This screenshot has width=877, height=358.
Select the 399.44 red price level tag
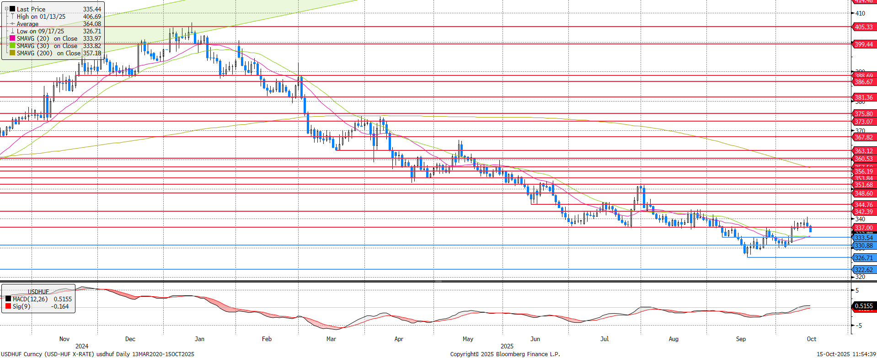(864, 44)
